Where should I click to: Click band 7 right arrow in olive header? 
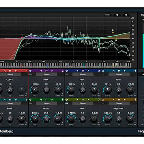89,100
